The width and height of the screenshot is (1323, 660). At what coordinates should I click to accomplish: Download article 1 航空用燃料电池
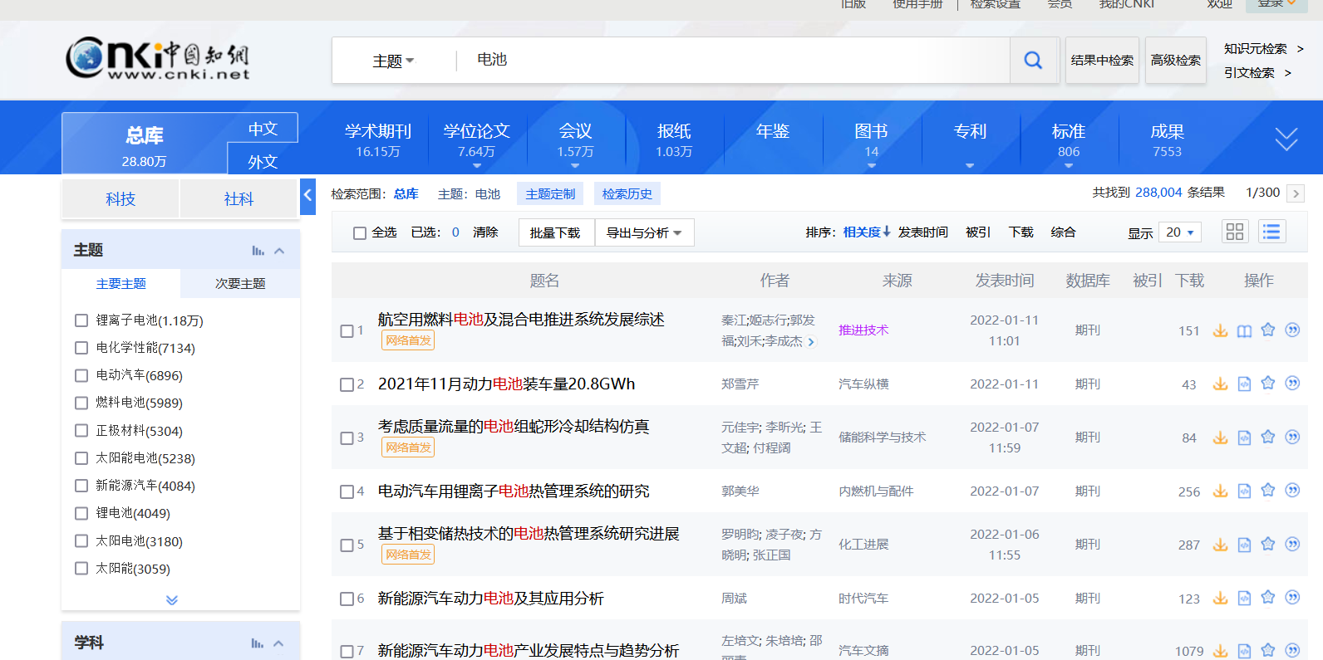[x=1220, y=330]
